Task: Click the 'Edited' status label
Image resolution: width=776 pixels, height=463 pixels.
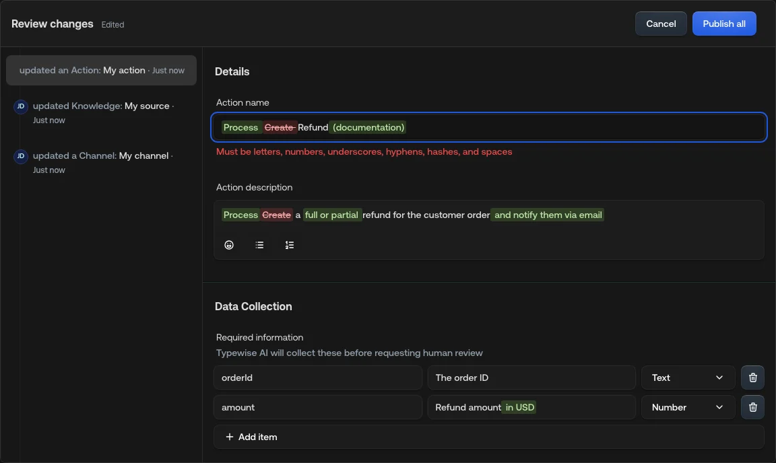Action: coord(113,25)
